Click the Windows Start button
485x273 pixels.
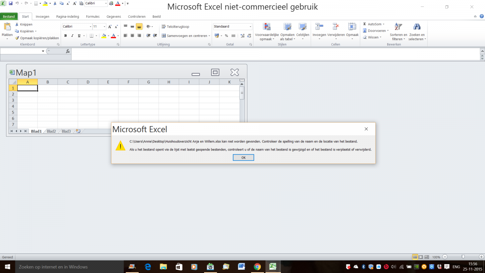(x=8, y=267)
